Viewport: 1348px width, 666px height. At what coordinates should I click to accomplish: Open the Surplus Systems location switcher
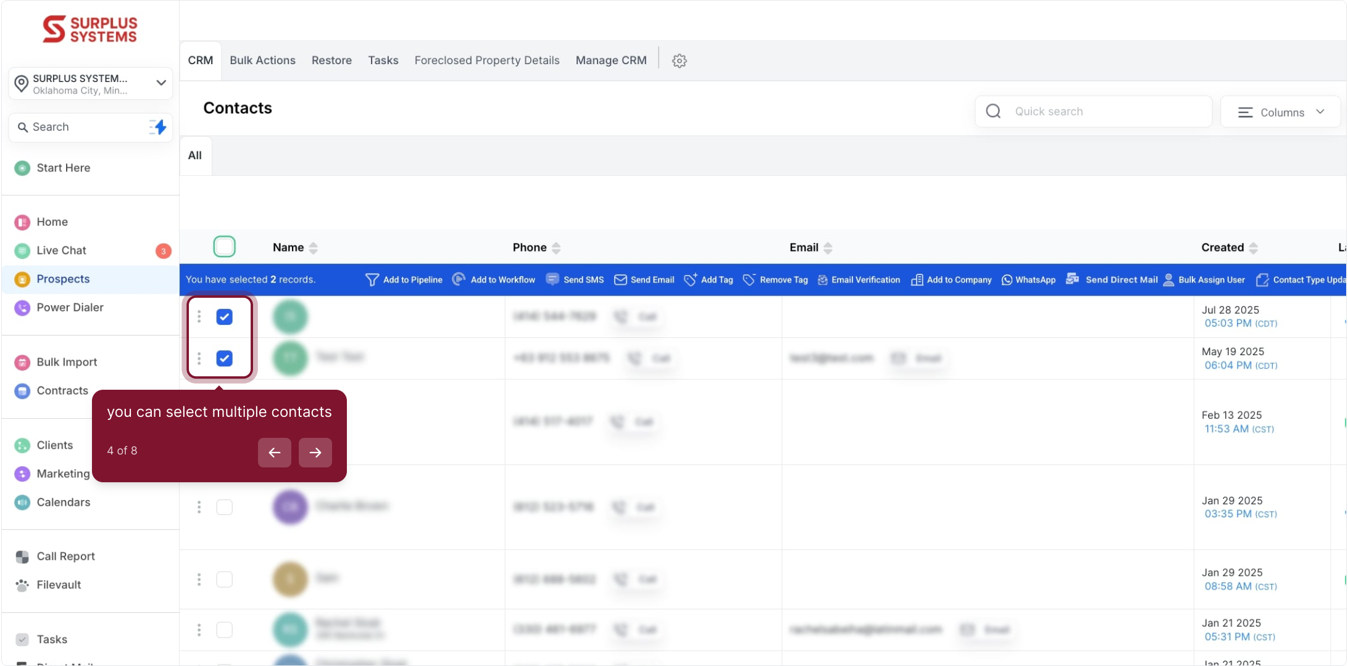tap(91, 84)
